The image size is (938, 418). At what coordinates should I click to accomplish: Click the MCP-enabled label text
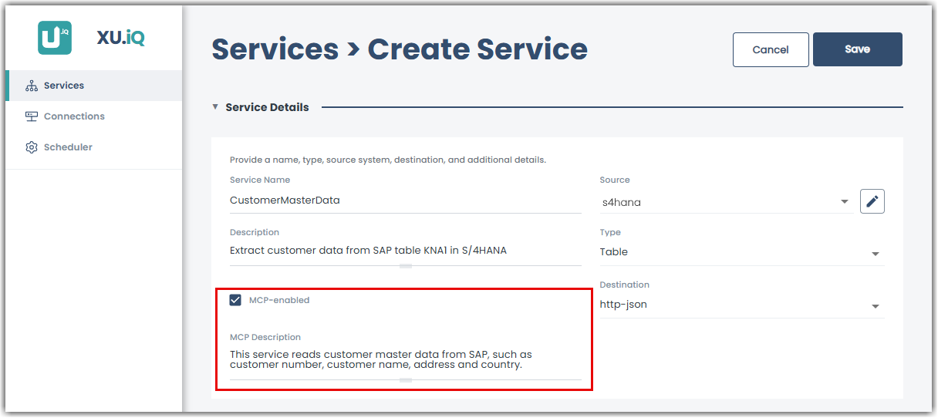point(279,300)
